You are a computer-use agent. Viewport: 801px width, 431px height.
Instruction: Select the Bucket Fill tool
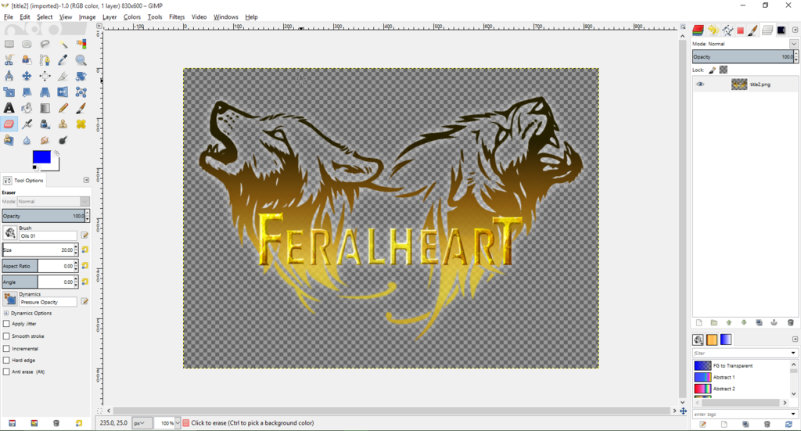[x=27, y=108]
